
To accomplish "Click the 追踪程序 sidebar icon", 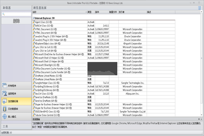I will point(5,93).
